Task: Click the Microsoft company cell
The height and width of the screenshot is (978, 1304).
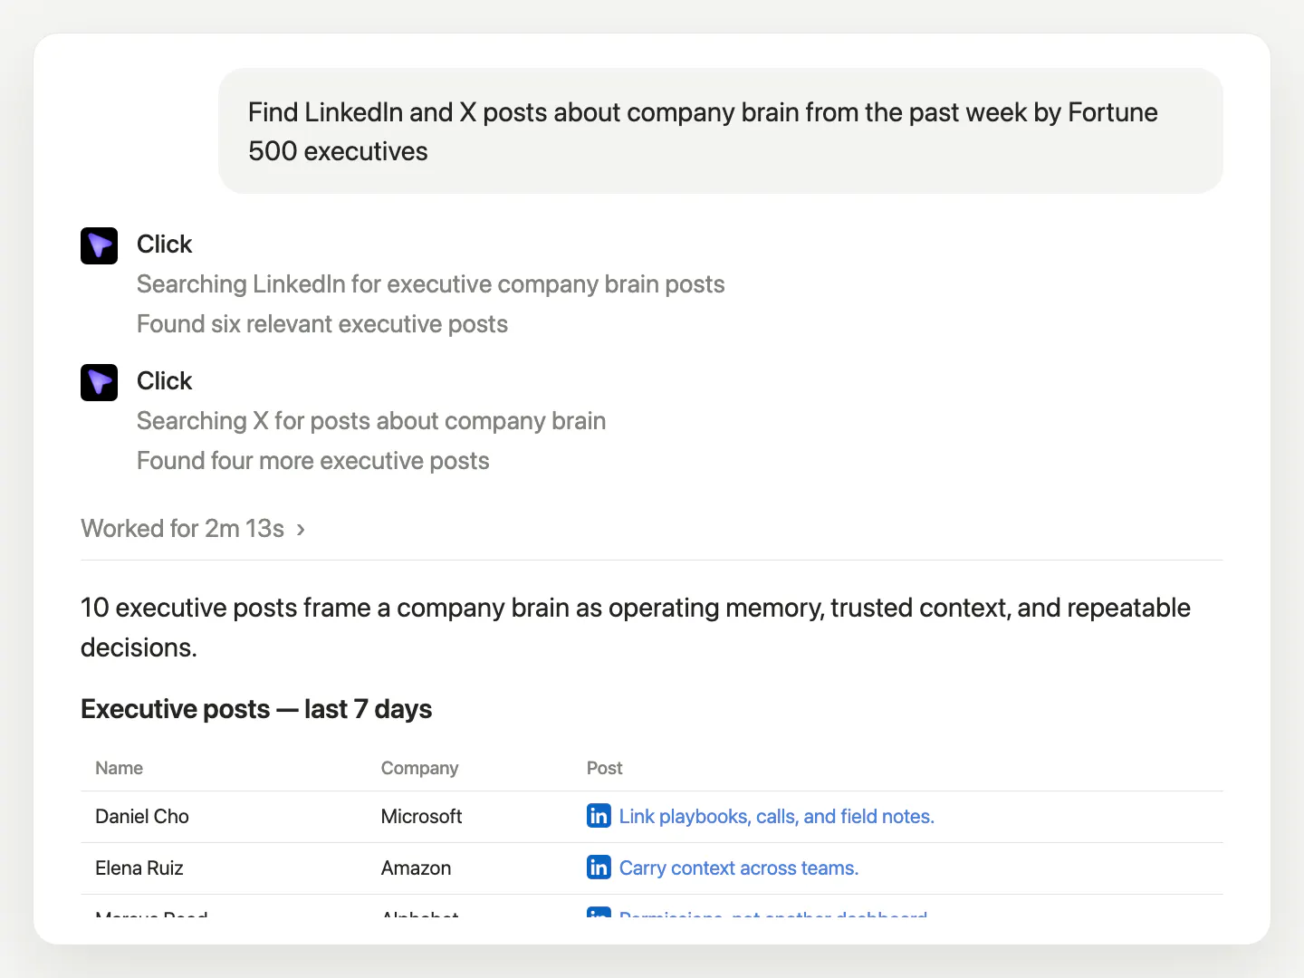Action: click(x=421, y=816)
